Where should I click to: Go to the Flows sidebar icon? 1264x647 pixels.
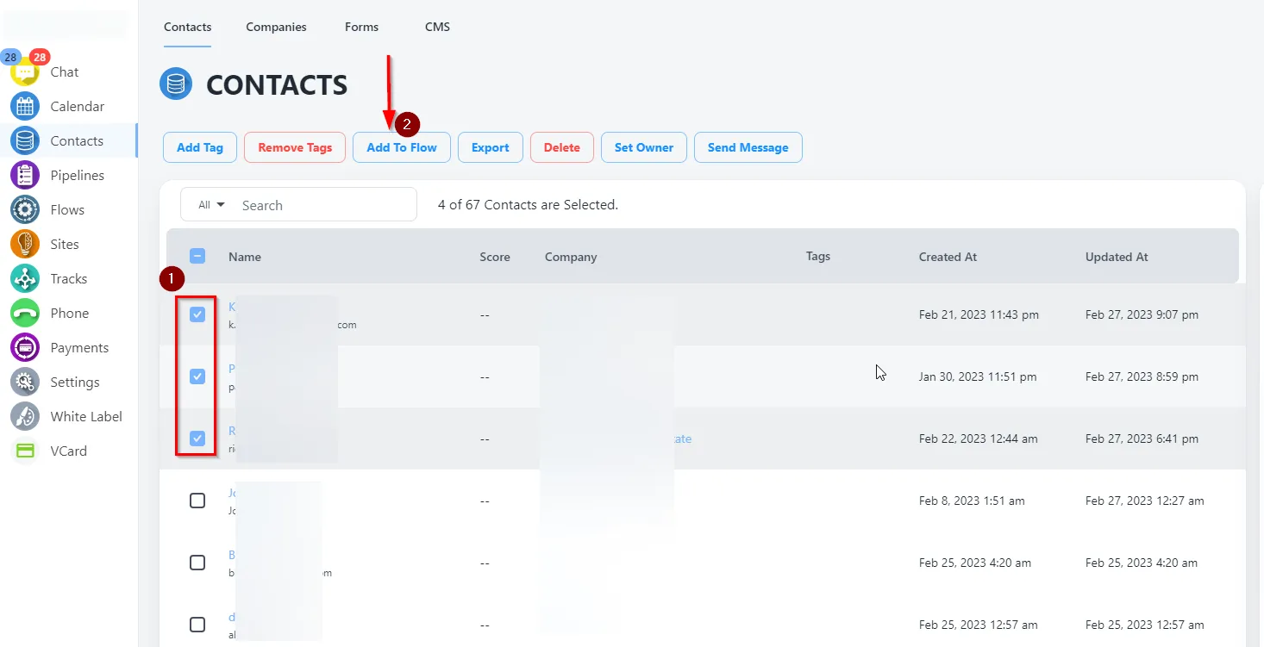pos(25,210)
